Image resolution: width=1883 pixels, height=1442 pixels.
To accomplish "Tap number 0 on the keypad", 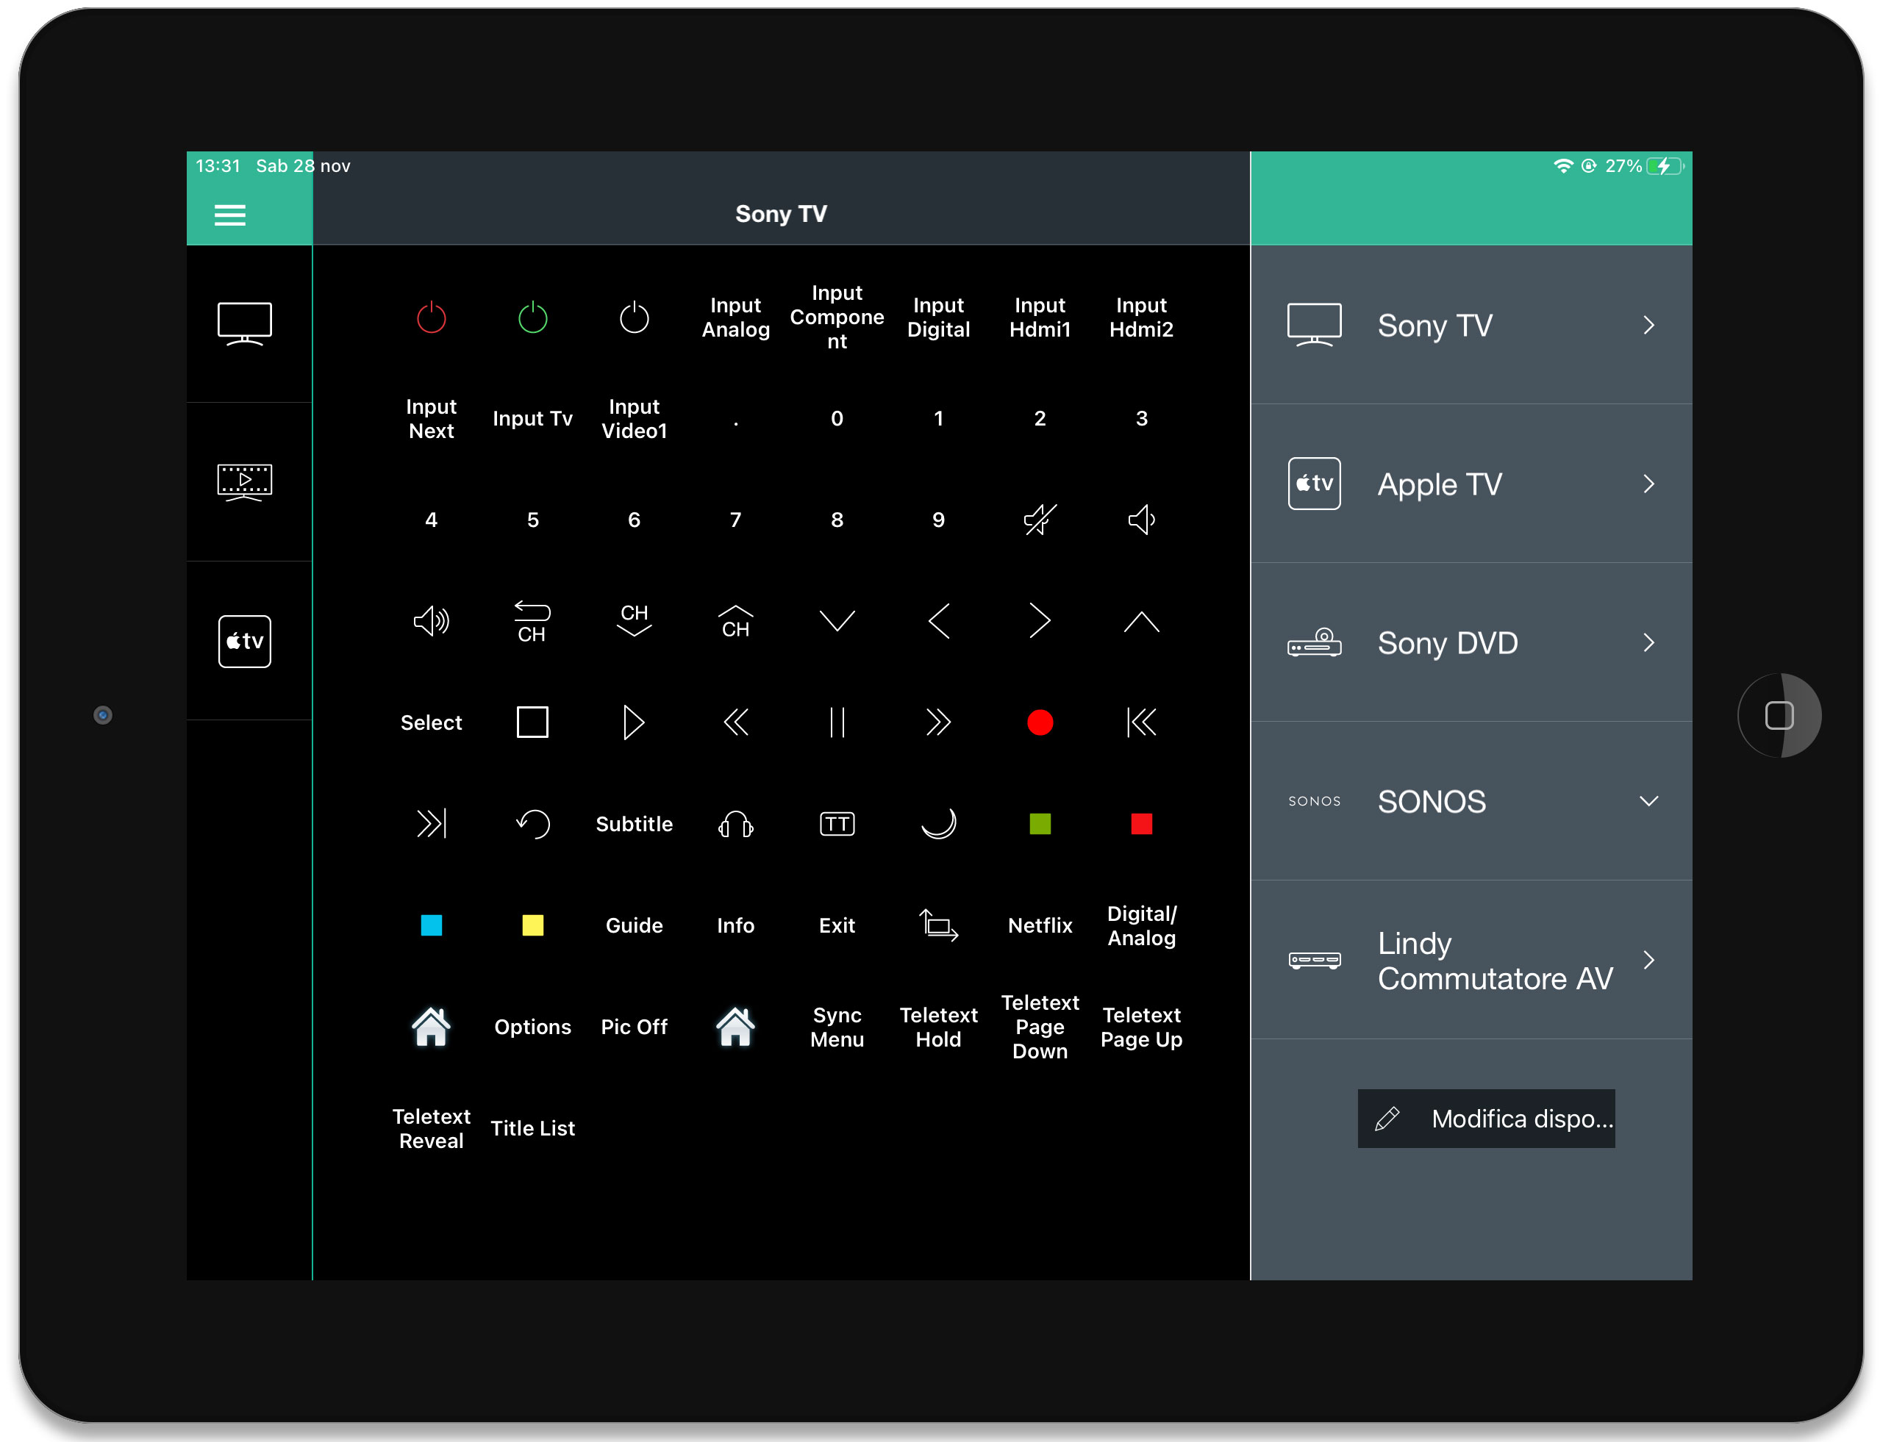I will [836, 419].
